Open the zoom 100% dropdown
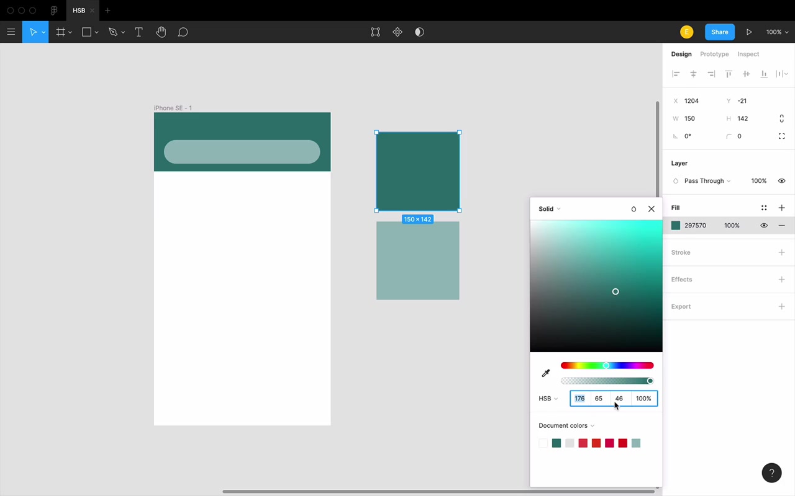 (x=777, y=32)
